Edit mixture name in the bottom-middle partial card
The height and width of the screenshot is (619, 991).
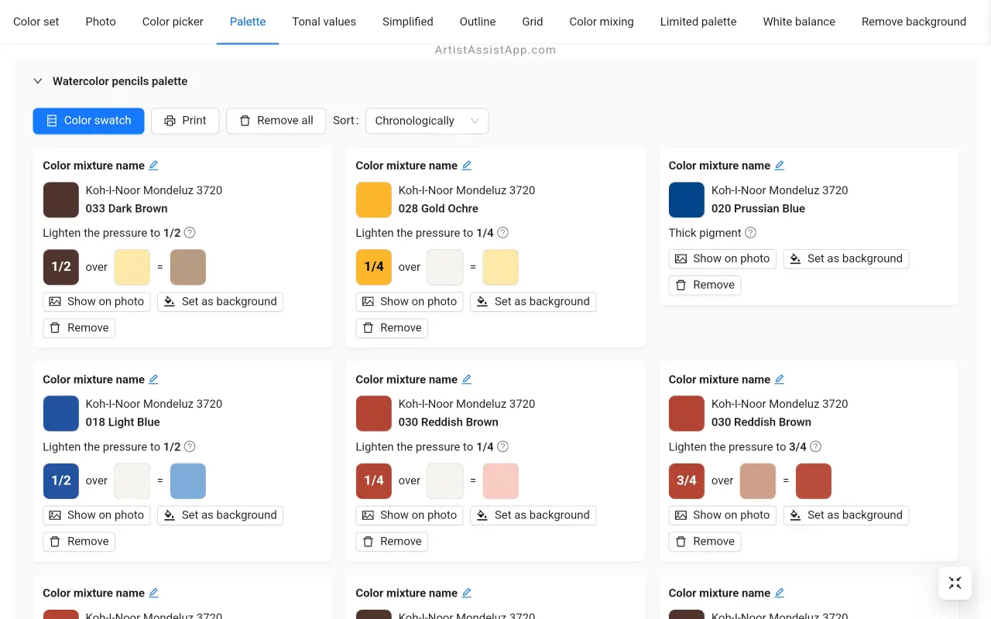(x=466, y=593)
